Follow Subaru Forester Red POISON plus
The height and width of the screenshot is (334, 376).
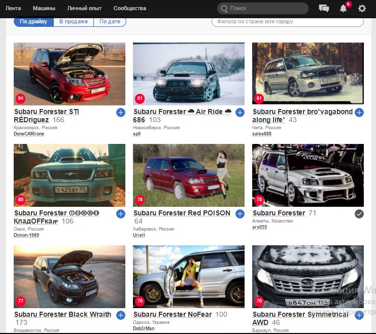pyautogui.click(x=240, y=214)
